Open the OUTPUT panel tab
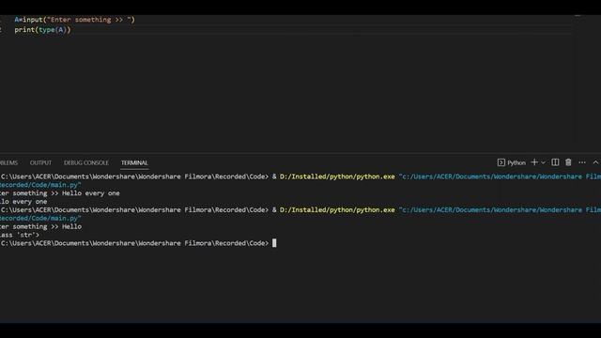The image size is (601, 338). tap(40, 162)
